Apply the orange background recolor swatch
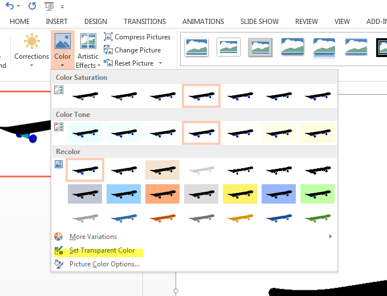Screen dimensions: 387x296 (x=162, y=194)
